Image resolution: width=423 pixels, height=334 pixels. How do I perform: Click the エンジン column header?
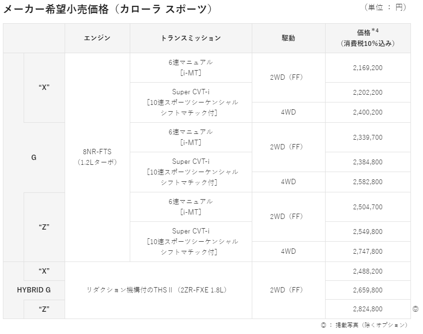click(x=97, y=38)
